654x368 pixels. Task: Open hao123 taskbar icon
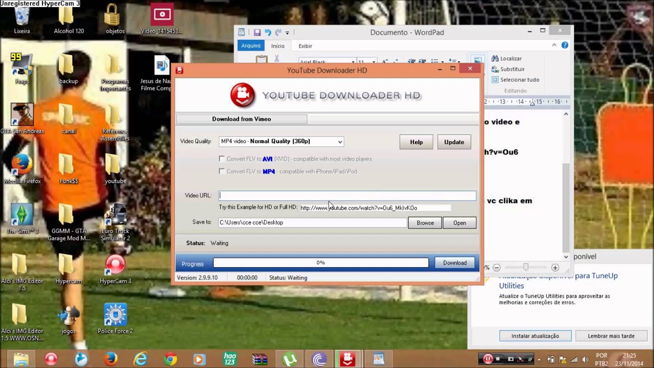click(230, 359)
